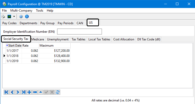This screenshot has height=104, width=195.
Task: Switch to the Pay Periods tab
Action: (x=65, y=23)
